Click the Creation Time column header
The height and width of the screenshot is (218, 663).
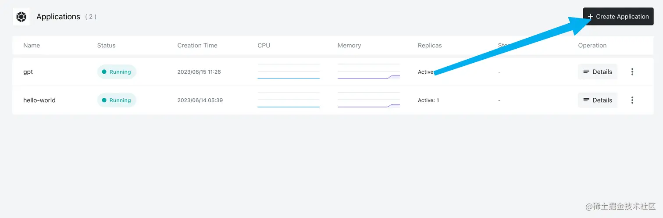coord(197,45)
